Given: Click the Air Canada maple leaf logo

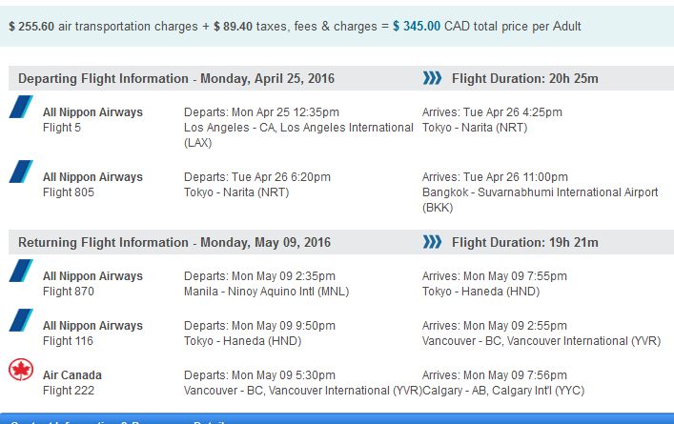Looking at the screenshot, I should (21, 370).
